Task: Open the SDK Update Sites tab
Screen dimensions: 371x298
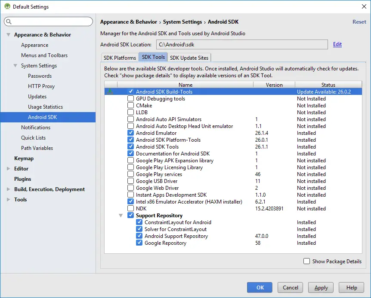Action: [189, 58]
